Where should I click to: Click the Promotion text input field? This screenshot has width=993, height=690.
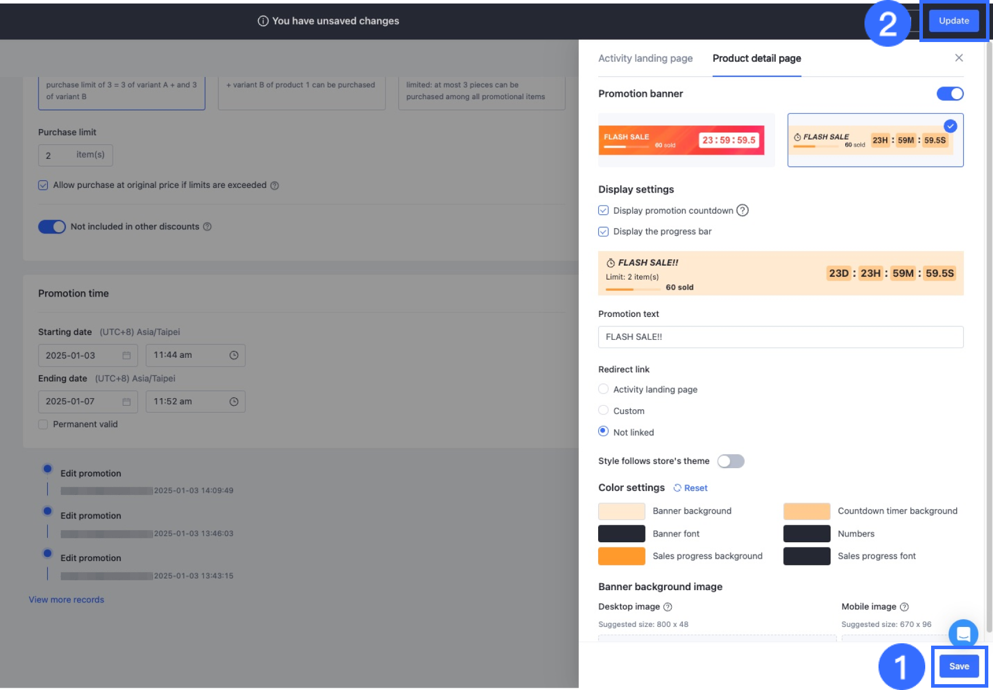coord(780,337)
